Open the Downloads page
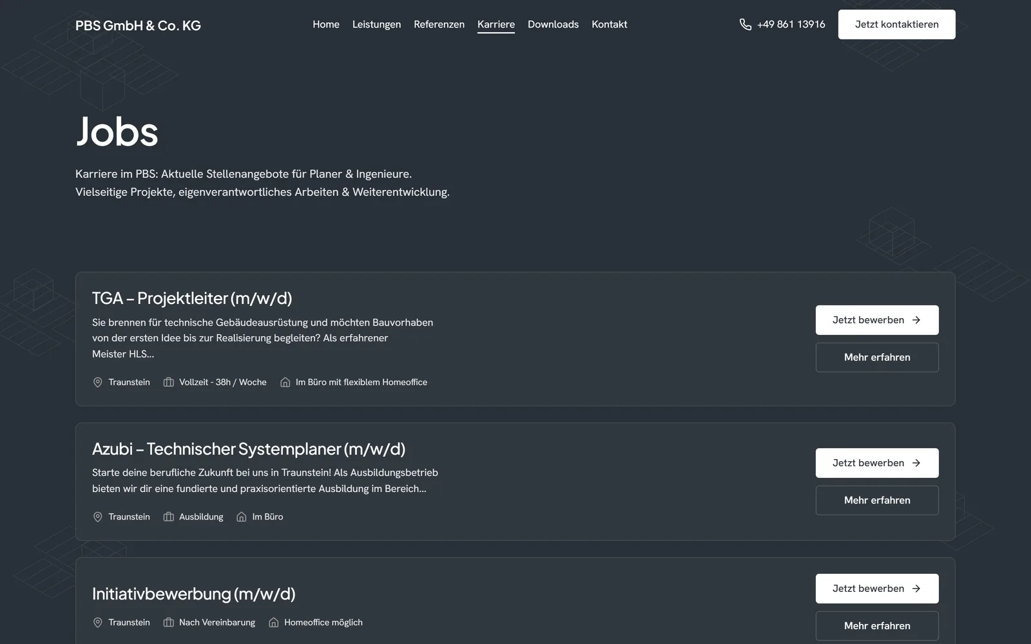 pos(553,24)
